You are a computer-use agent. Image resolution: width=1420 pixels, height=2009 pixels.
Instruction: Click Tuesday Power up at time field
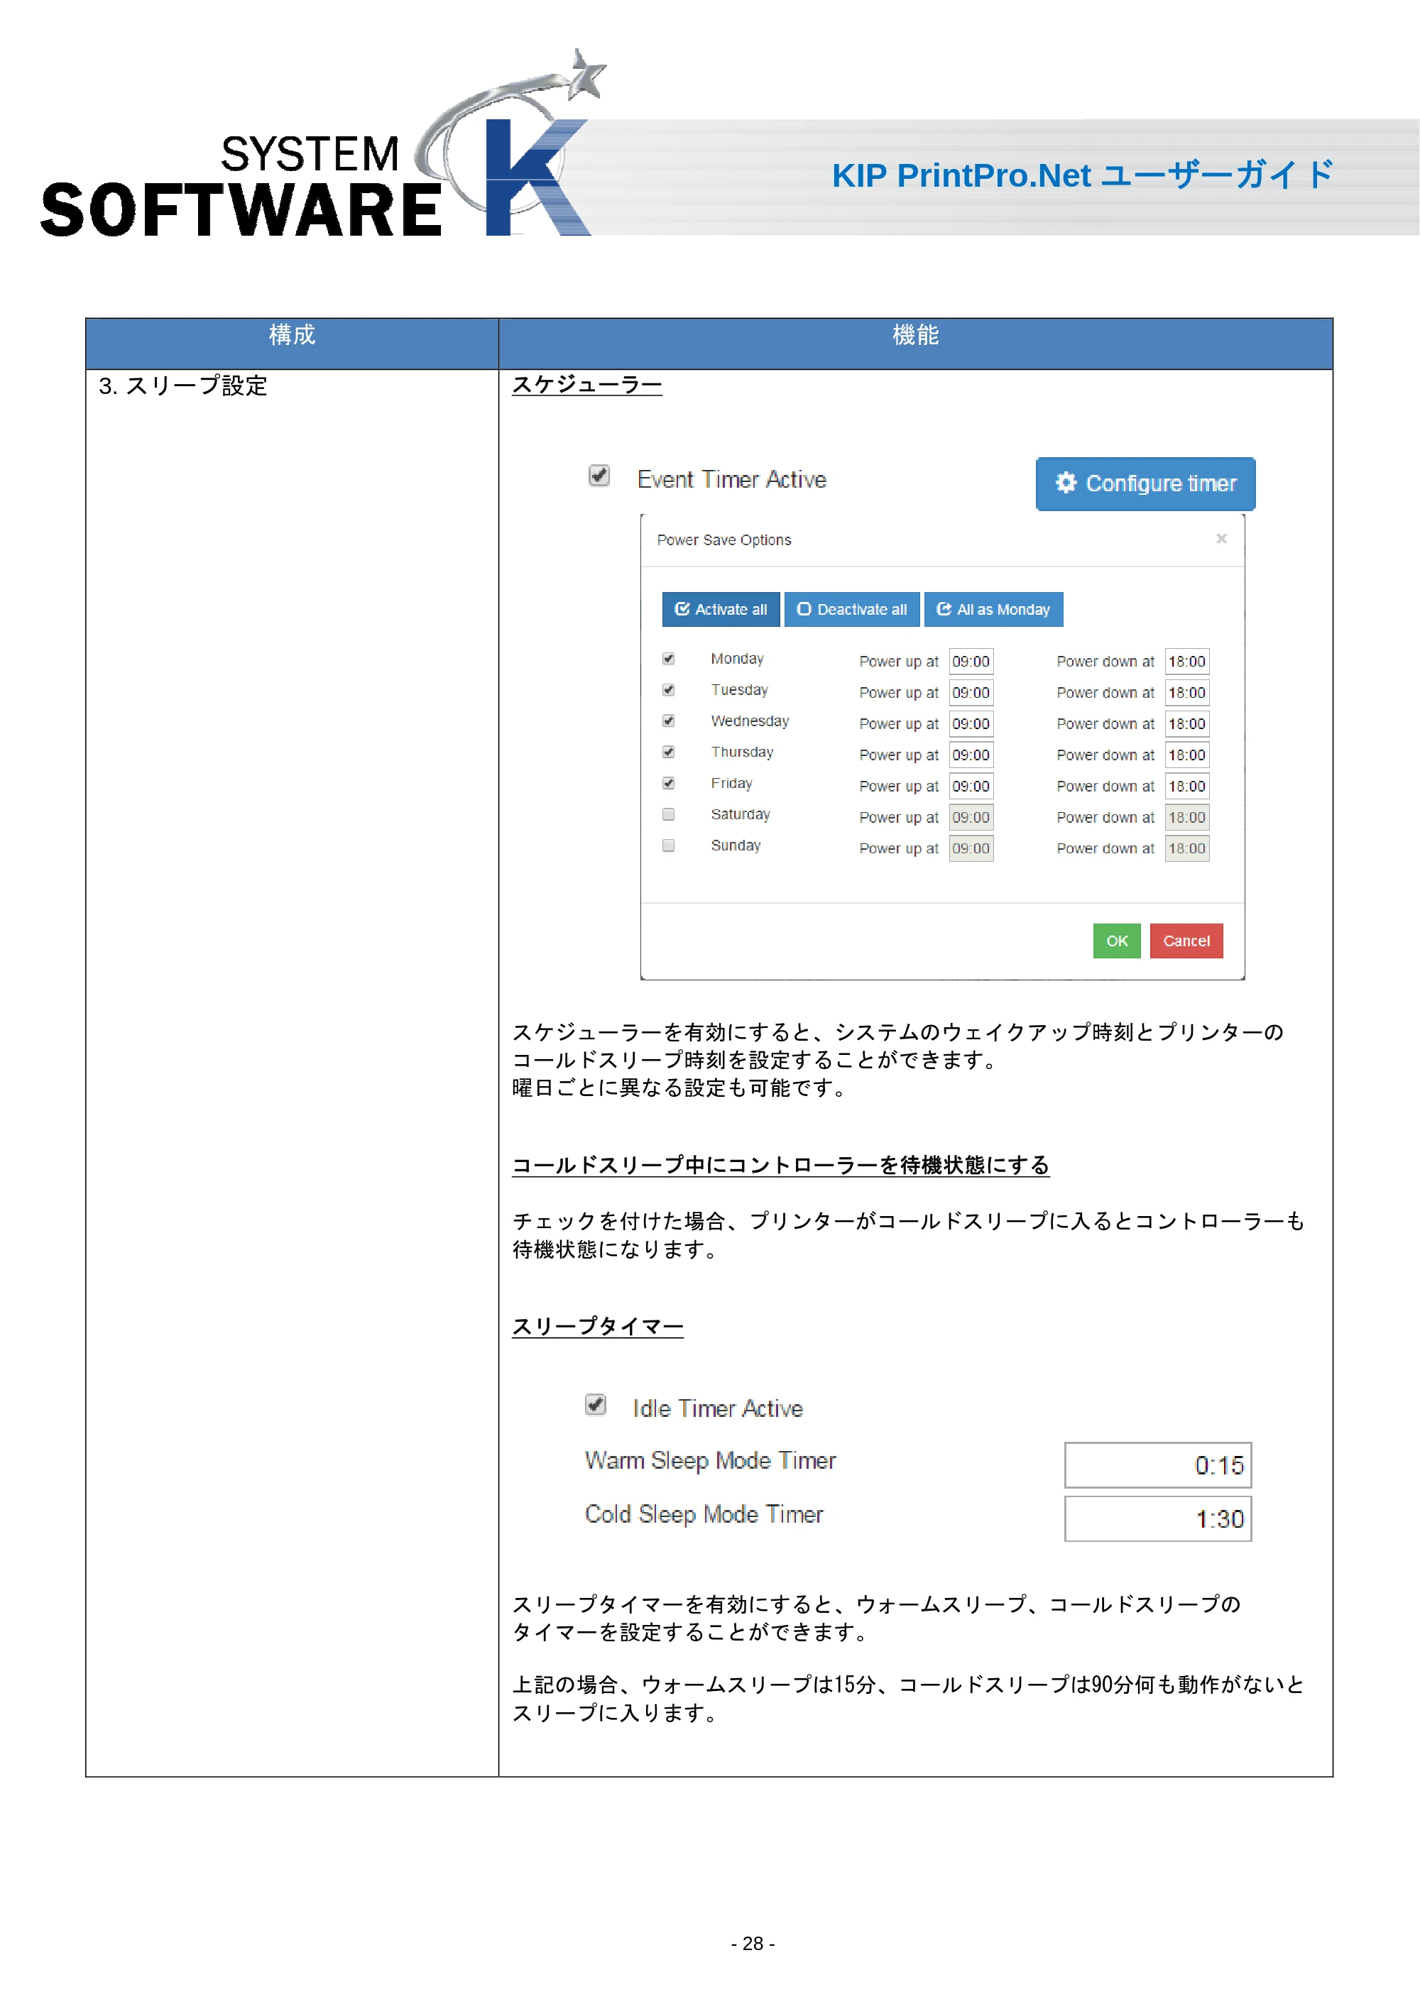[x=971, y=693]
